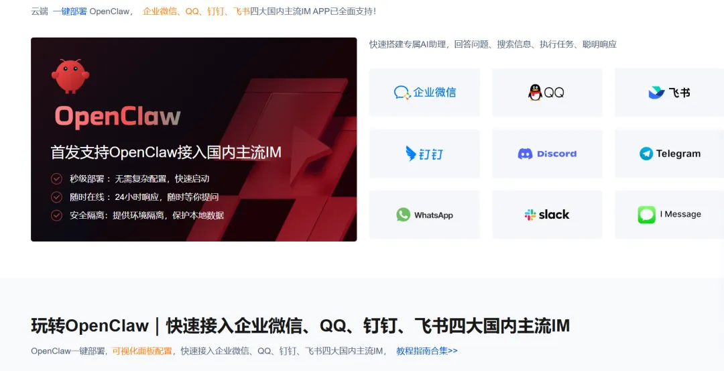Open the 教程指南合集>> link
The height and width of the screenshot is (371, 724).
point(427,351)
